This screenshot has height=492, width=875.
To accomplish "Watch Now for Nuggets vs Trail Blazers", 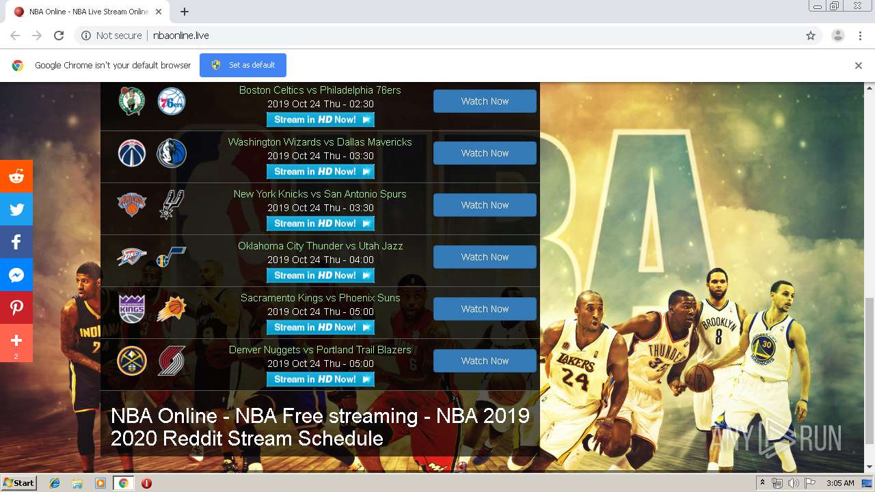I will coord(485,361).
